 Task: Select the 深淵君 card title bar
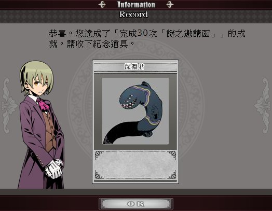pos(135,67)
